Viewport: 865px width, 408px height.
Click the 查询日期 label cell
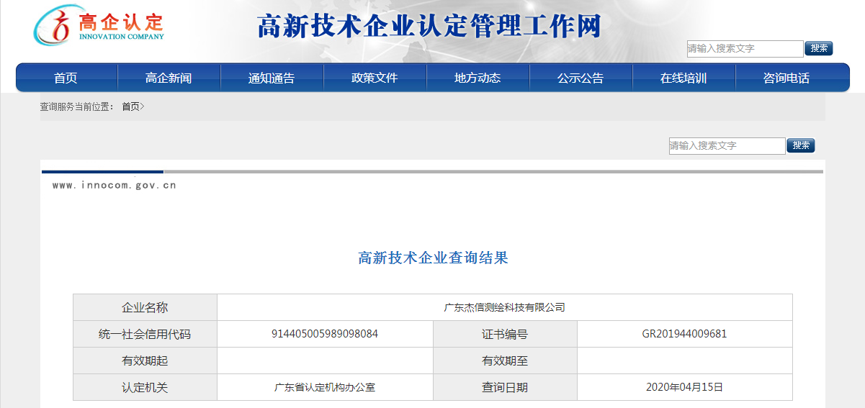click(x=505, y=387)
